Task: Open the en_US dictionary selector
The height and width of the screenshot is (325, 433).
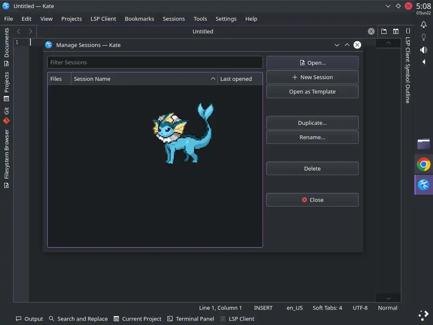Action: (x=295, y=308)
